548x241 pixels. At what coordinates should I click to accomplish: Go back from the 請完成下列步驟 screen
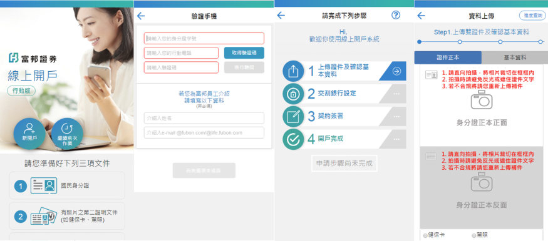(x=281, y=16)
